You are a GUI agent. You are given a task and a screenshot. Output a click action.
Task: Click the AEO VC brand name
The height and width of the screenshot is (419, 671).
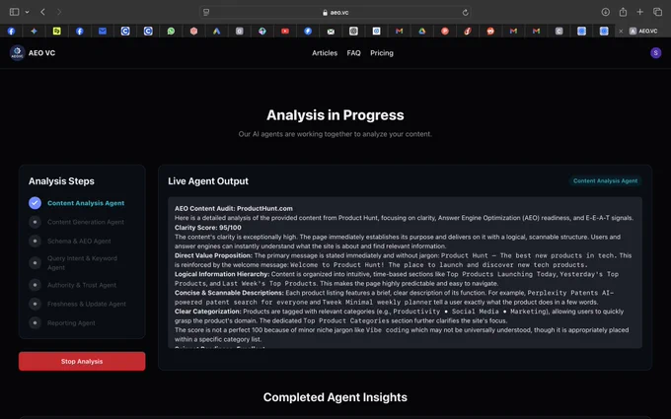click(x=41, y=53)
